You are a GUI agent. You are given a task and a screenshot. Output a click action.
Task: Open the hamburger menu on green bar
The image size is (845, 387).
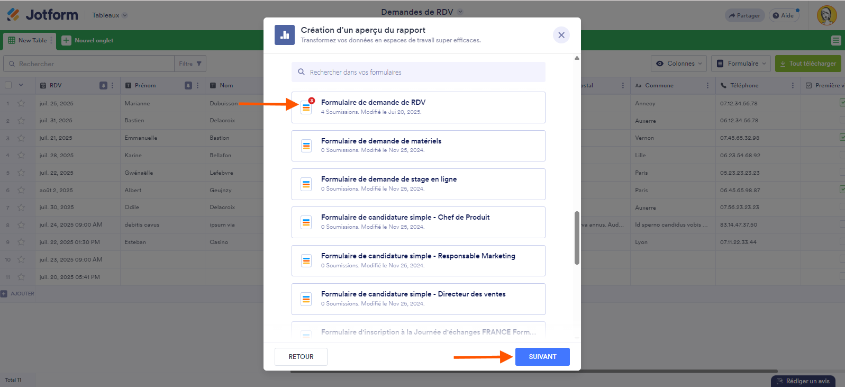point(836,40)
